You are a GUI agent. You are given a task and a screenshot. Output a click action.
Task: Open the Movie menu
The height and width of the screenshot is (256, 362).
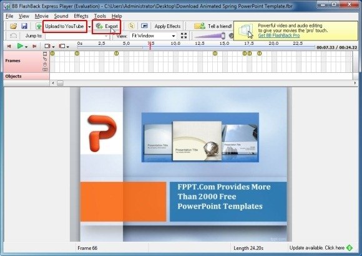[x=42, y=16]
